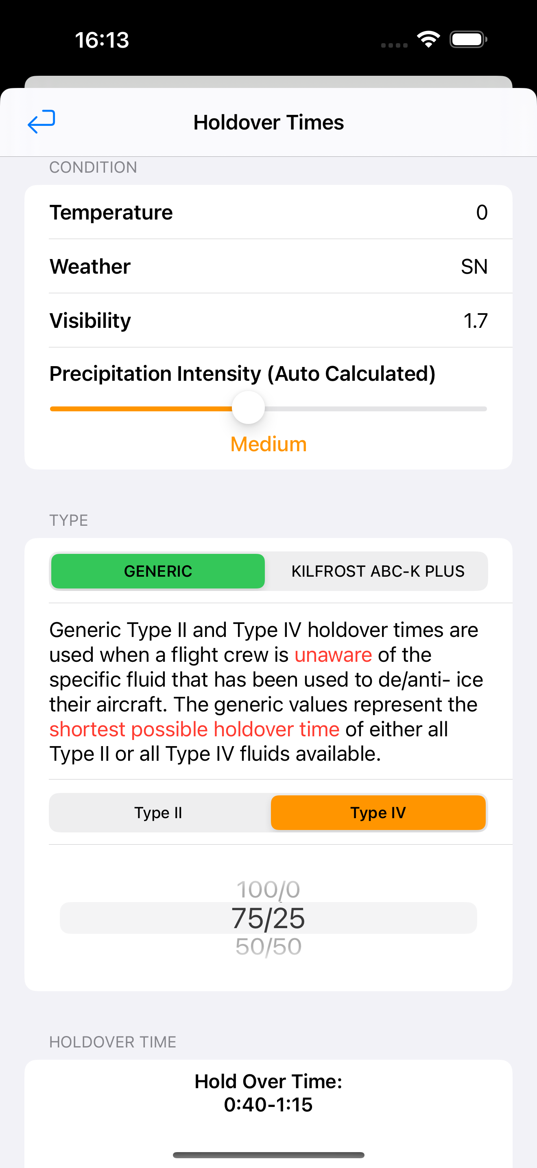Choose Type II fluid option
Image resolution: width=537 pixels, height=1168 pixels.
(158, 812)
